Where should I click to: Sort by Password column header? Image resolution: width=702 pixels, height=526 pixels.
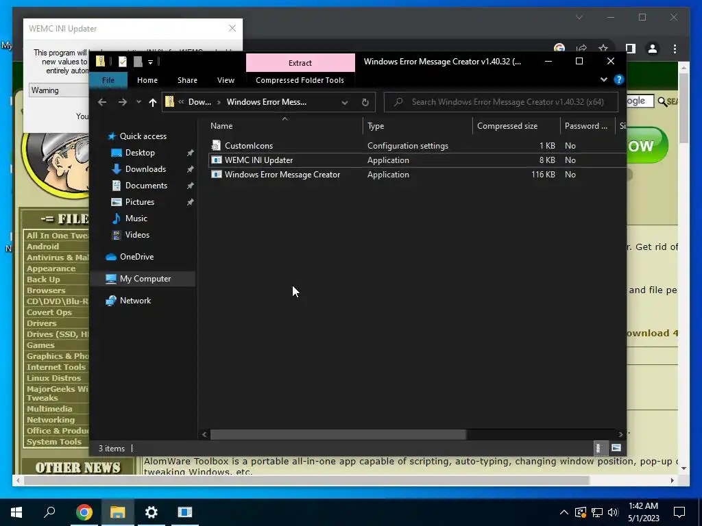coord(585,126)
